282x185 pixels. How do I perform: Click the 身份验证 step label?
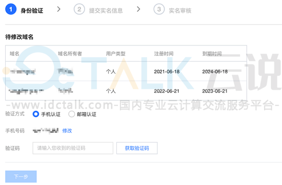[32, 11]
